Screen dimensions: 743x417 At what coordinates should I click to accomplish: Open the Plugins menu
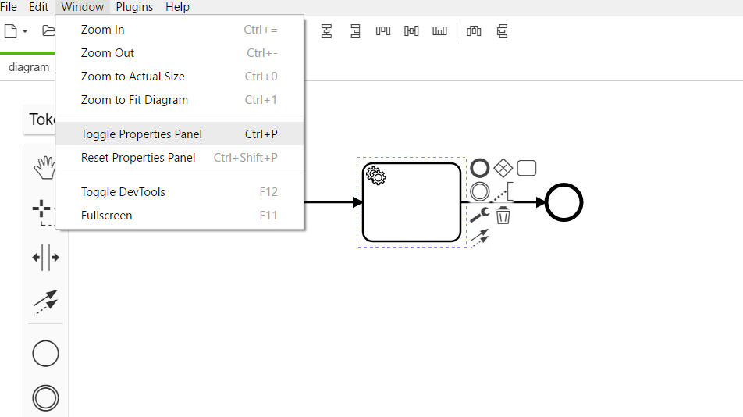click(x=134, y=7)
